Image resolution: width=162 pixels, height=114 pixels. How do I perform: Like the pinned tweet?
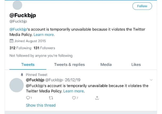tap(74, 98)
